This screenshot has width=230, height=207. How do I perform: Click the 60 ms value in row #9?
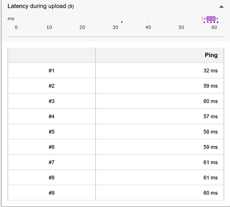point(211,193)
